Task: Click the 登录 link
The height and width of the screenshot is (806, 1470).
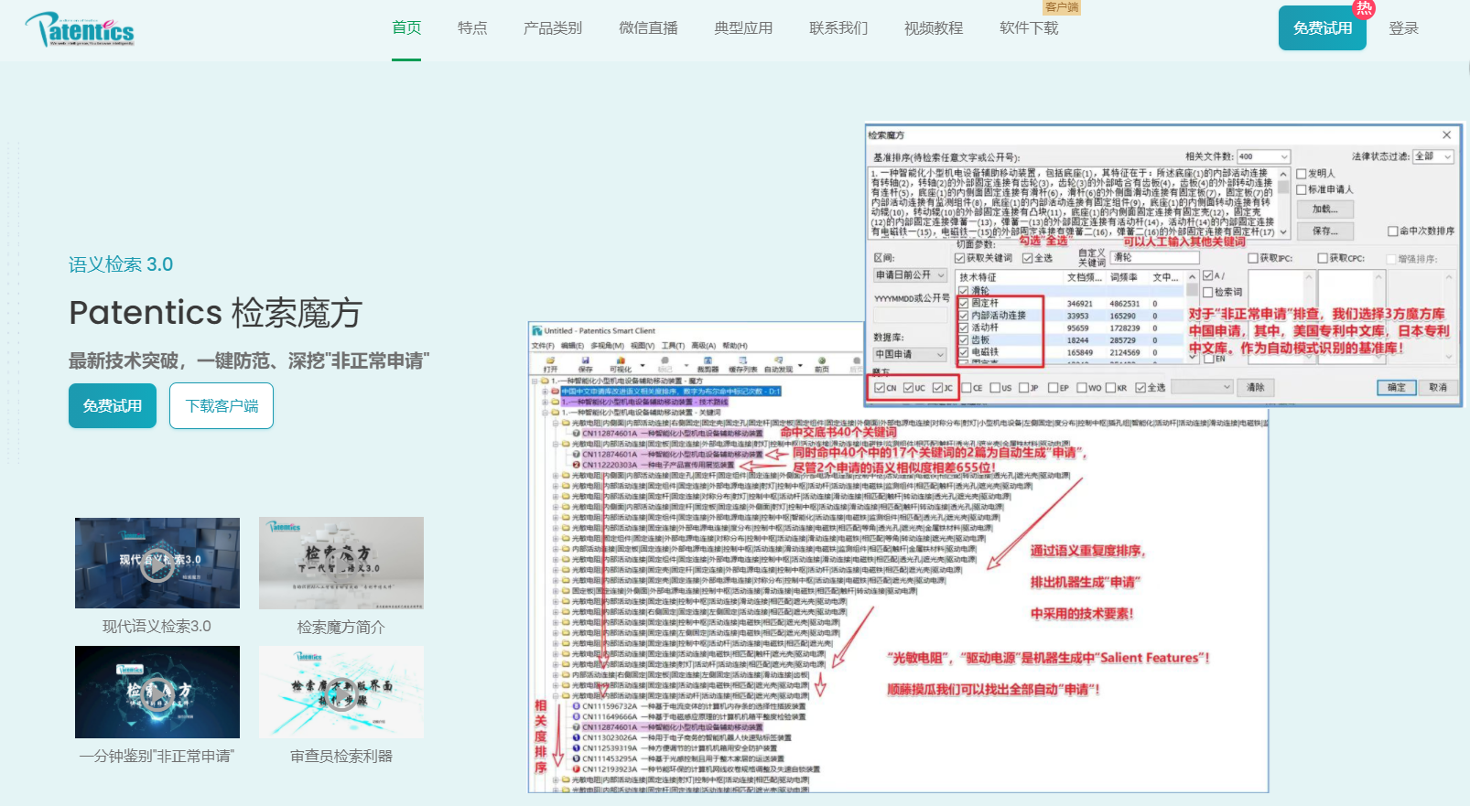Action: [x=1403, y=28]
